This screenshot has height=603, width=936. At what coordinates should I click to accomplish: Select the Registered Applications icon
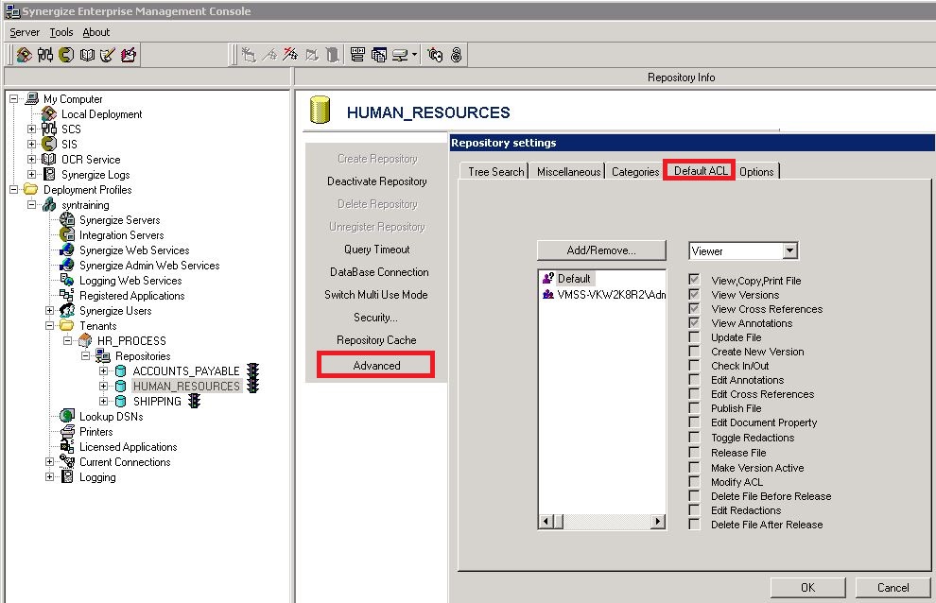[67, 295]
